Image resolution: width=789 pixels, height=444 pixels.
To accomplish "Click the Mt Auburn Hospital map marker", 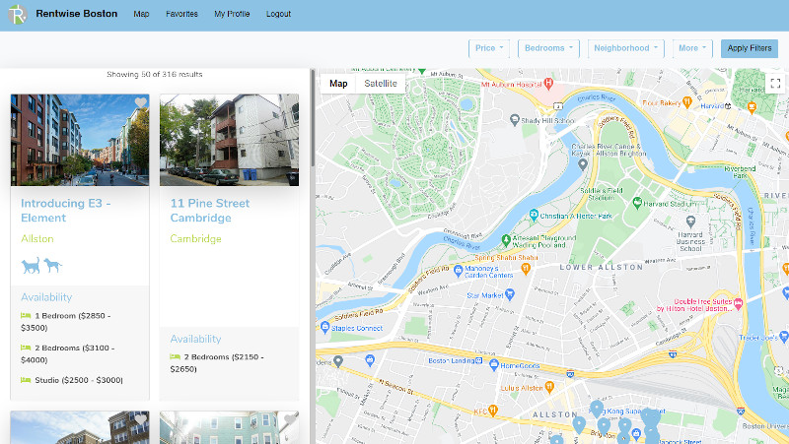I will pos(550,85).
